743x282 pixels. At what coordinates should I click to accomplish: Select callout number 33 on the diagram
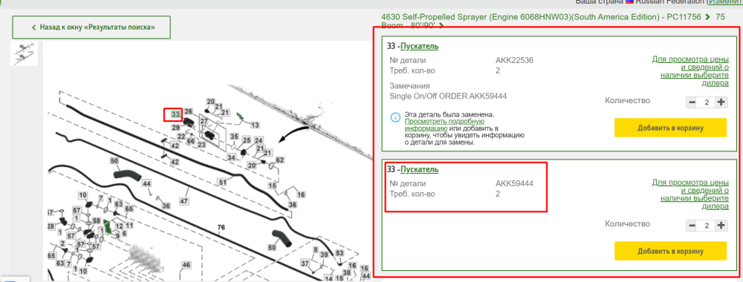pyautogui.click(x=176, y=114)
